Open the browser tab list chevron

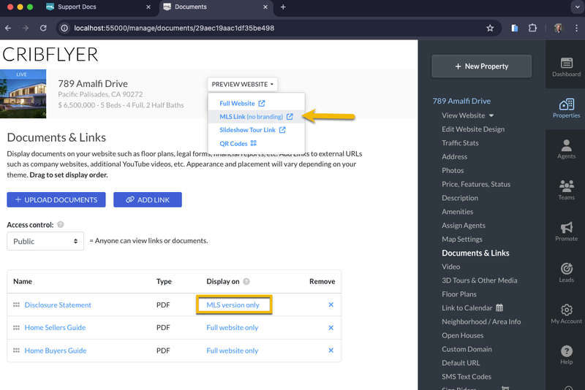[x=577, y=7]
